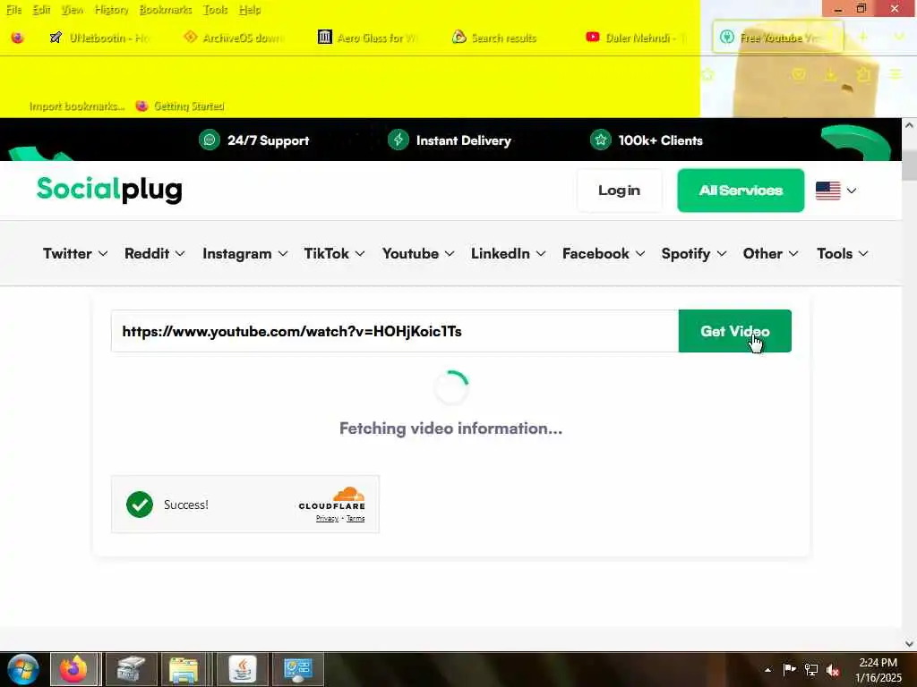
Task: Expand the Instagram services dropdown
Action: click(244, 253)
